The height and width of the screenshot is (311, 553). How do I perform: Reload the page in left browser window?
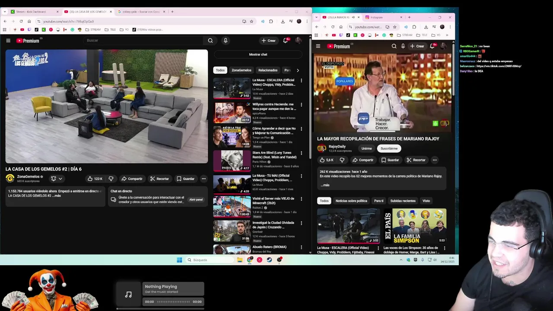pos(21,21)
